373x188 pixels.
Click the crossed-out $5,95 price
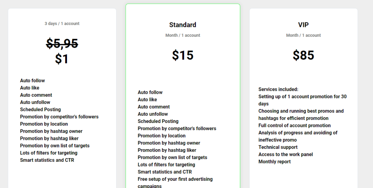pyautogui.click(x=62, y=44)
